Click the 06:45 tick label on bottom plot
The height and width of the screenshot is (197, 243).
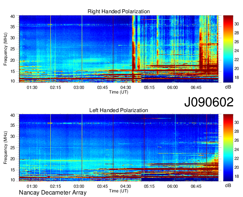coord(196,186)
